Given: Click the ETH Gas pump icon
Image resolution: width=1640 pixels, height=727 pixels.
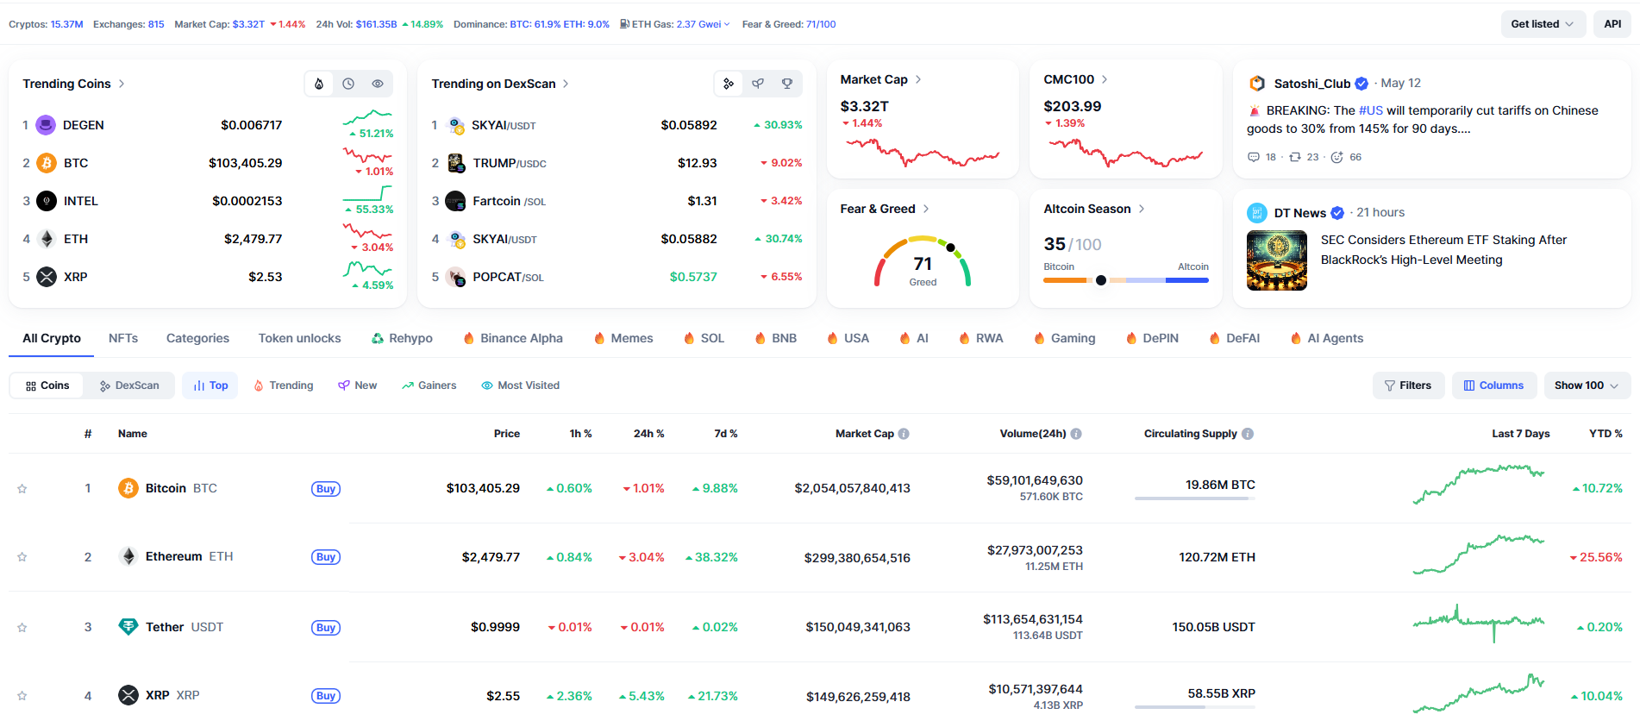Looking at the screenshot, I should [624, 24].
